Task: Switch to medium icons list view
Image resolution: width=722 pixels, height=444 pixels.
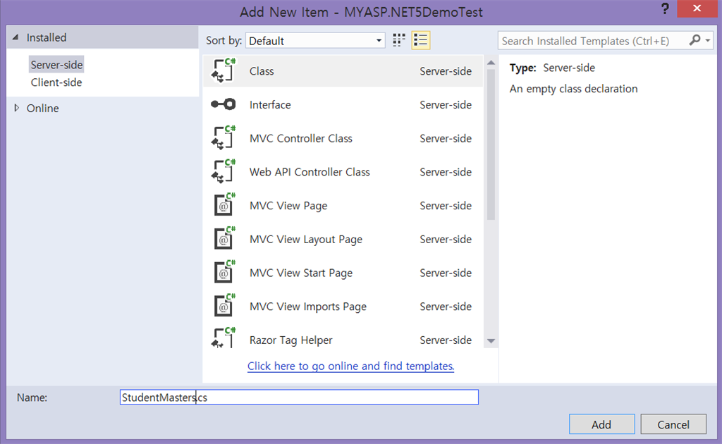Action: point(421,41)
